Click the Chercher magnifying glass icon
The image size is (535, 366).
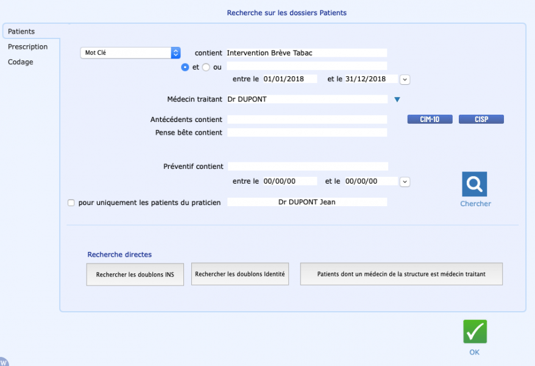click(474, 184)
